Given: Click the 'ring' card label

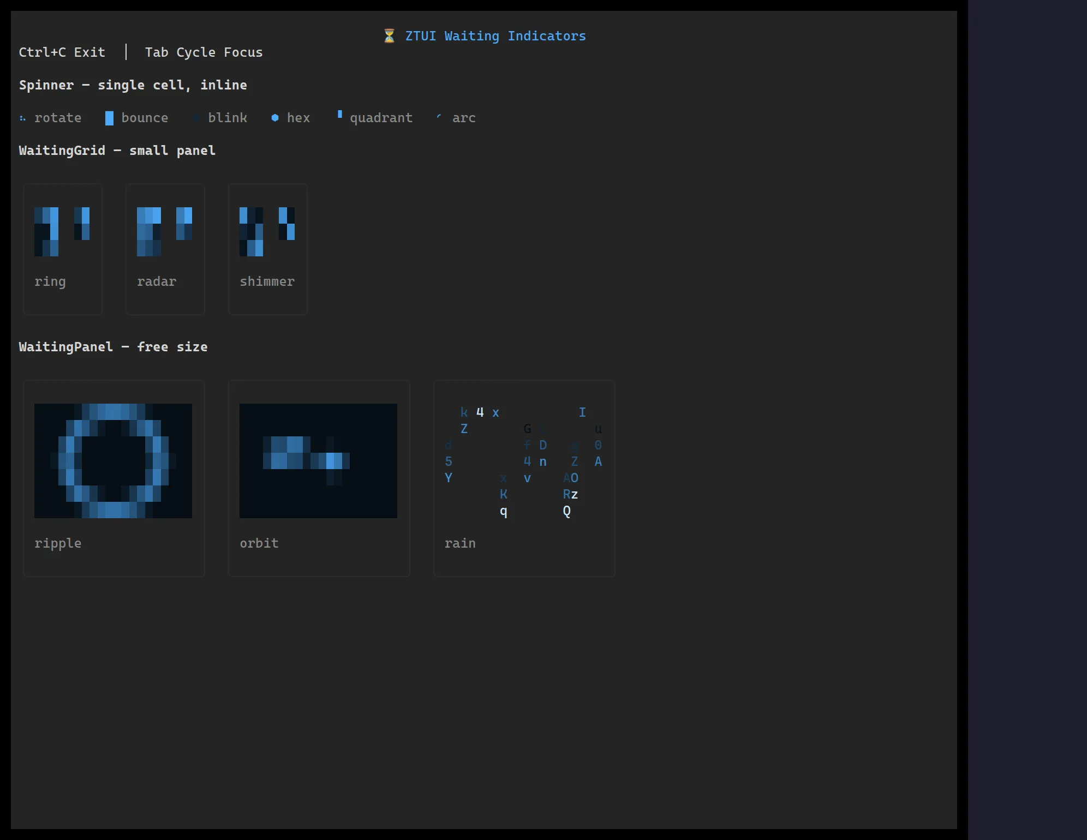Looking at the screenshot, I should [50, 282].
